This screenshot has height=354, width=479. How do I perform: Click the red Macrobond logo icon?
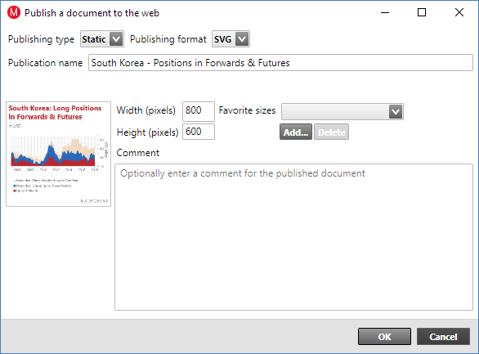[x=14, y=13]
